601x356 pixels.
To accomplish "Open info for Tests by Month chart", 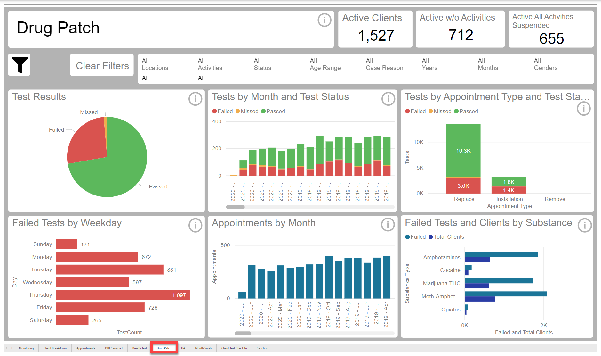I will coord(388,99).
